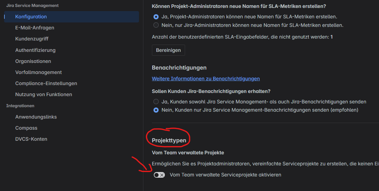Open Anwendungslinks under Integrationen
Viewport: 379px width, 191px height.
[36, 117]
